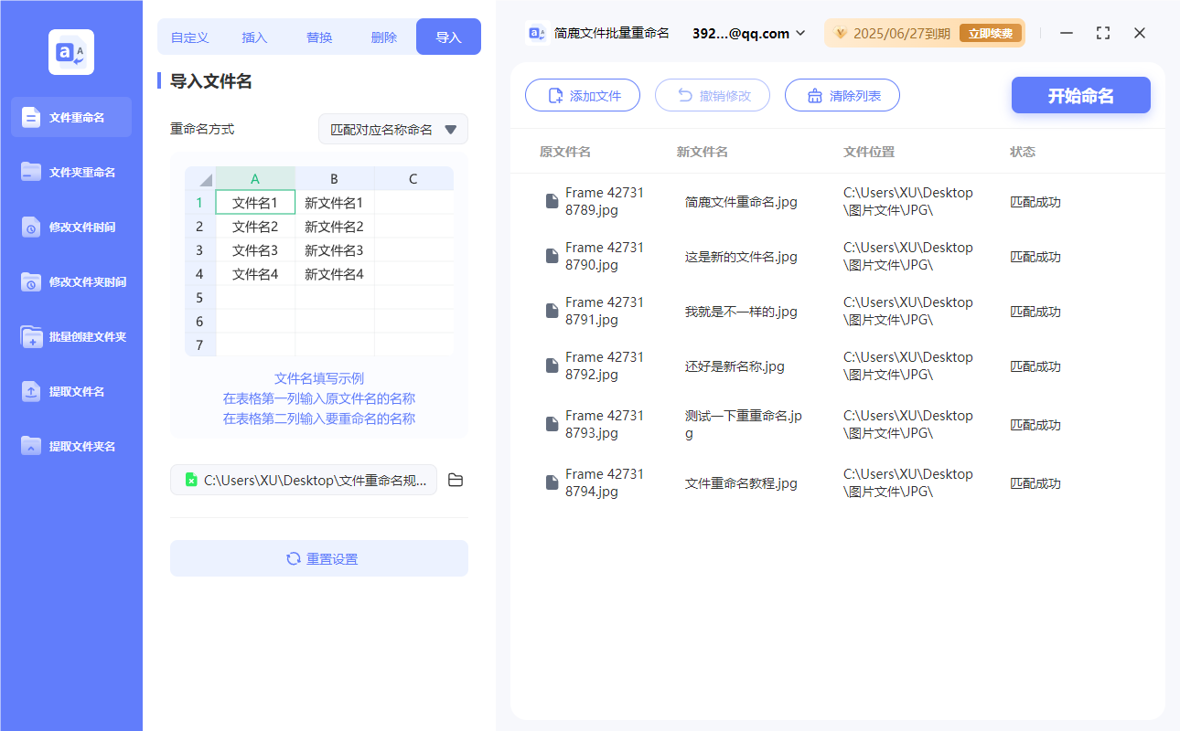This screenshot has width=1180, height=731.
Task: Select the 批量创建文件夹 tool
Action: [x=70, y=336]
